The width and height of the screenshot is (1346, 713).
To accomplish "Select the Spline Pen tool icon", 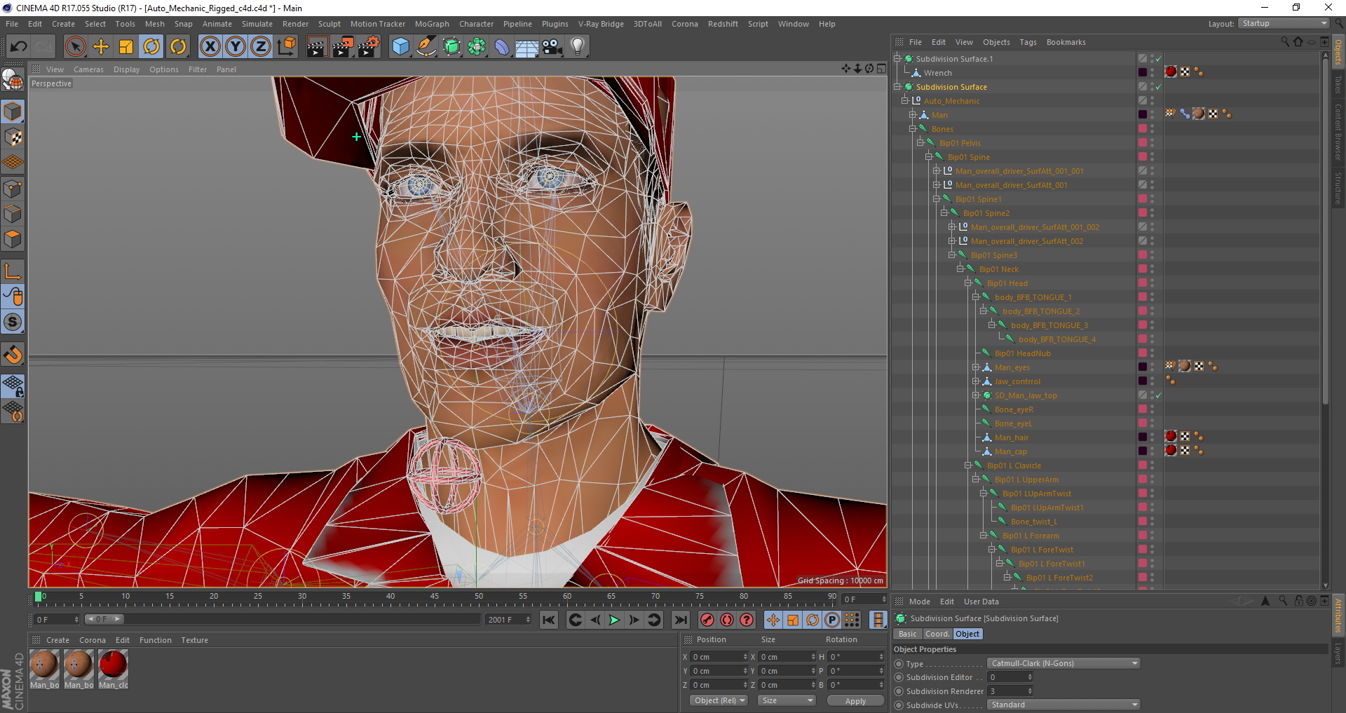I will point(426,46).
